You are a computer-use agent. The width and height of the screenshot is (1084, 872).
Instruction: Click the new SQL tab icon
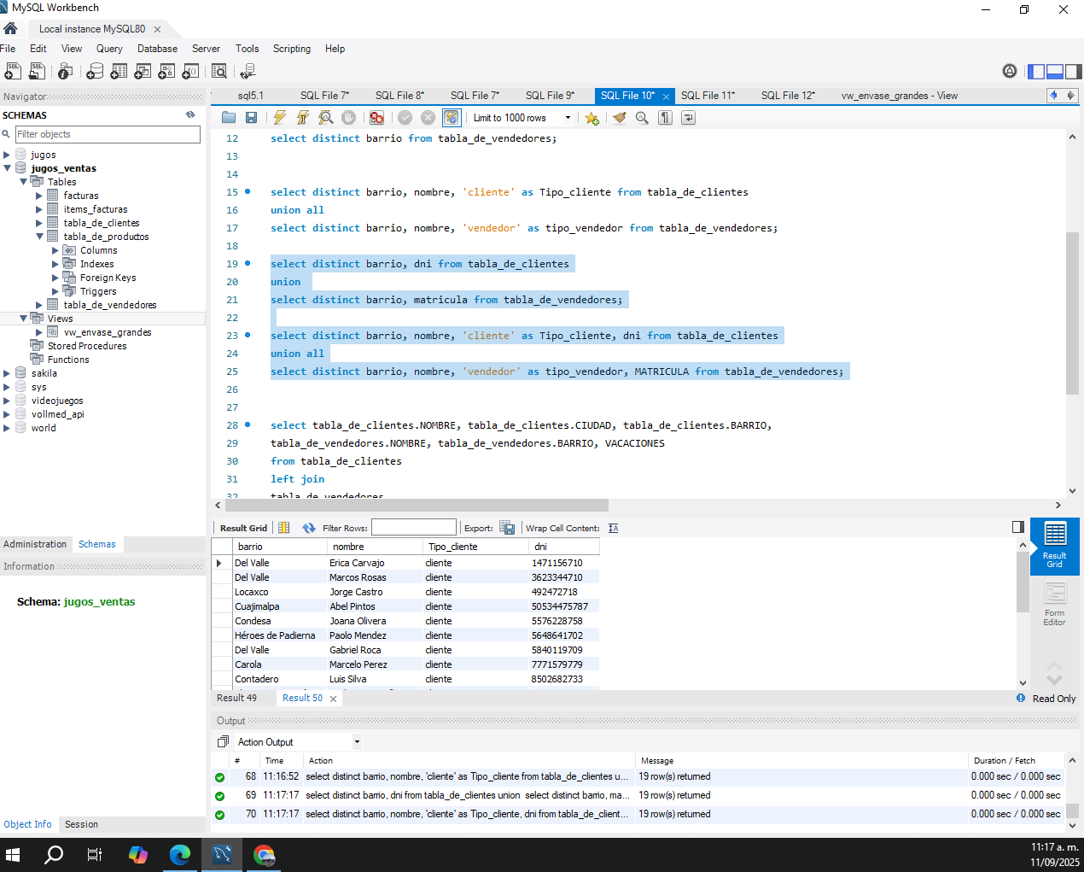(x=13, y=71)
